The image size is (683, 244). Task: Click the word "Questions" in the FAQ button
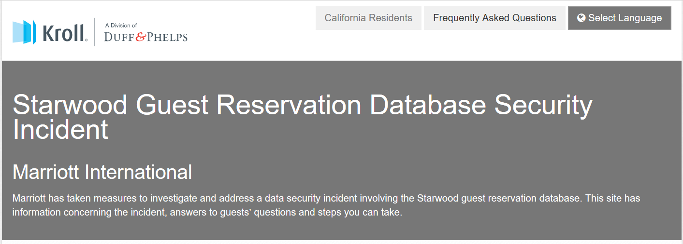pos(532,18)
